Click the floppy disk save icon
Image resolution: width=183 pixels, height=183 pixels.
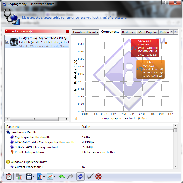pyautogui.click(x=29, y=177)
